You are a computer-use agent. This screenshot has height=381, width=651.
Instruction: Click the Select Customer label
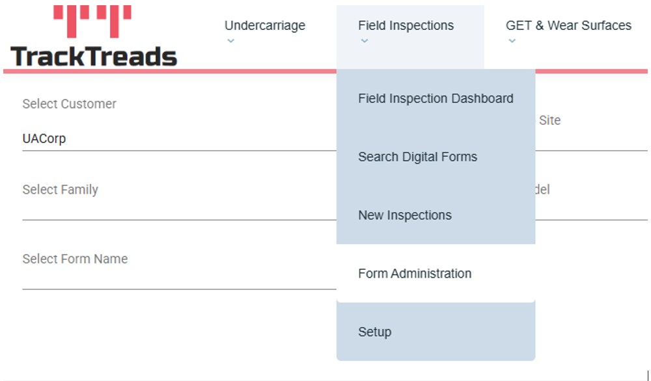(x=69, y=104)
